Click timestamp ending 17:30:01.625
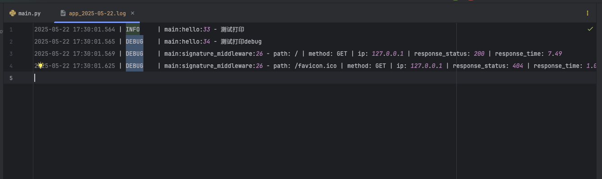 [75, 66]
